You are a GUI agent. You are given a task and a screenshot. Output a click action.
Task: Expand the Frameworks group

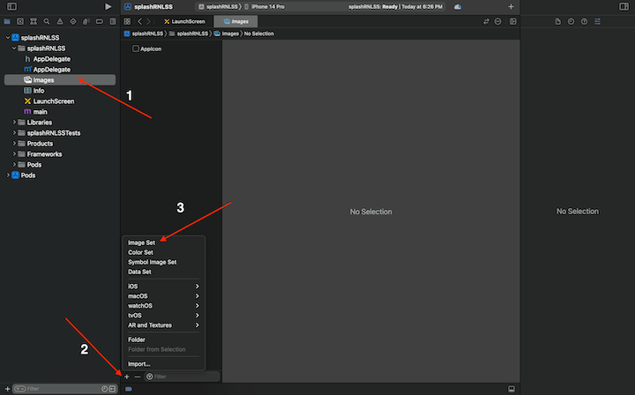tap(16, 153)
